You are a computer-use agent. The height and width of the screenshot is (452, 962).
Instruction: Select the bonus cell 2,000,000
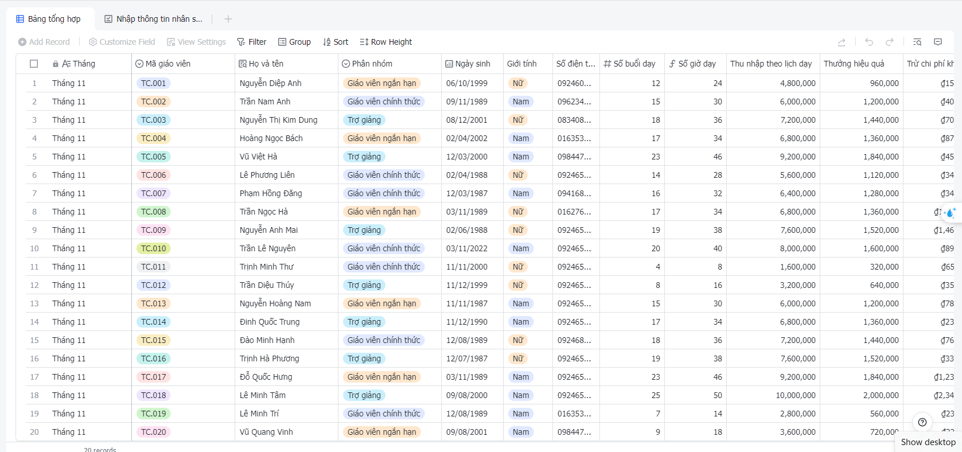tap(860, 395)
